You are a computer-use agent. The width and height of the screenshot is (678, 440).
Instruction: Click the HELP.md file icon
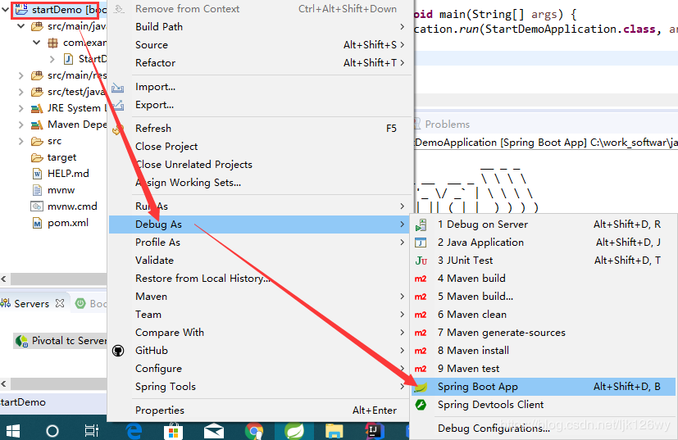pyautogui.click(x=37, y=174)
